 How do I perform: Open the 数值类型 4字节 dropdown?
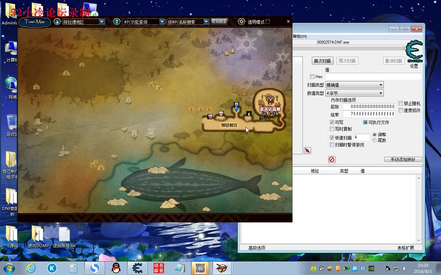click(x=354, y=93)
